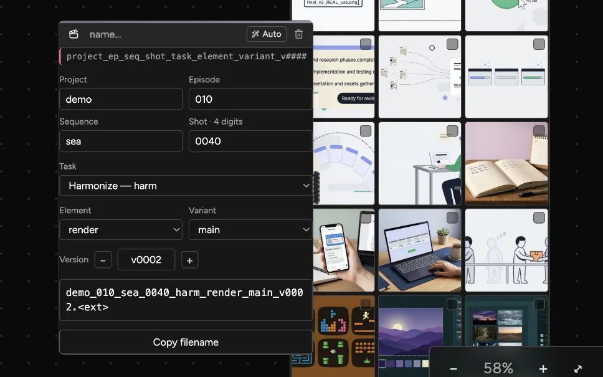Edit the Project field containing demo
This screenshot has height=377, width=603.
(x=121, y=99)
